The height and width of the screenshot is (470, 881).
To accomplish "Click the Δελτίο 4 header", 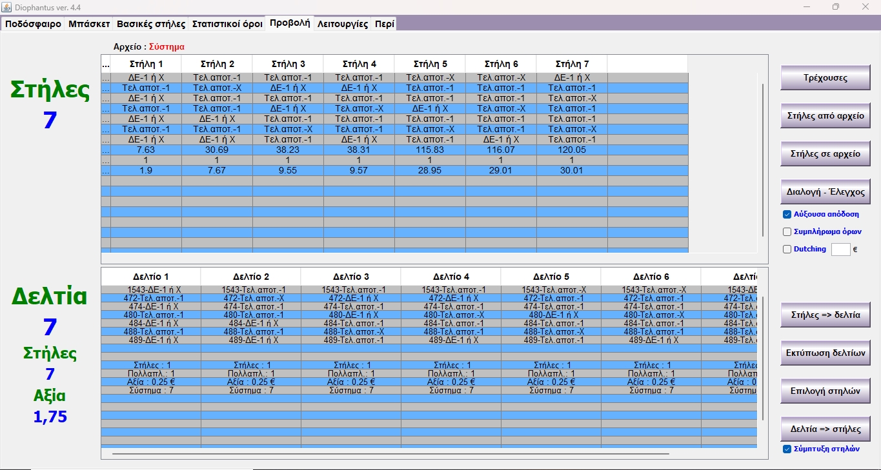I will coord(451,277).
